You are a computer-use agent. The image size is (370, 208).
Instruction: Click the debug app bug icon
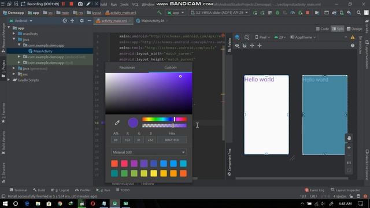coord(277,13)
